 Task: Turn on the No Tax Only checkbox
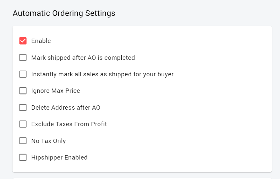click(23, 141)
